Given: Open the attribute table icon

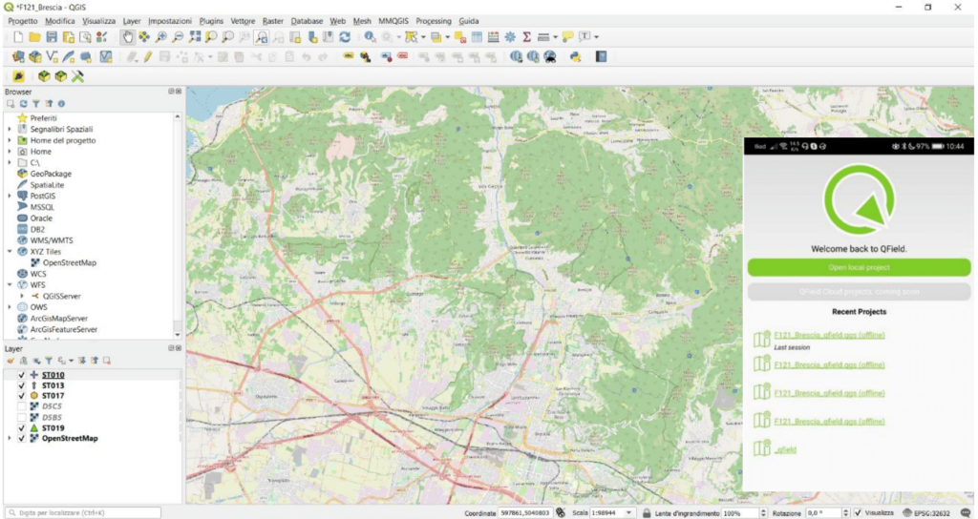Looking at the screenshot, I should pyautogui.click(x=477, y=37).
